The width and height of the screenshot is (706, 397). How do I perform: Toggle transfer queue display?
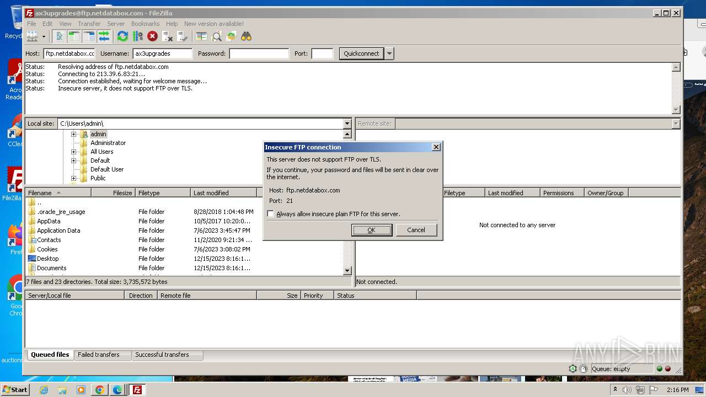click(x=104, y=36)
